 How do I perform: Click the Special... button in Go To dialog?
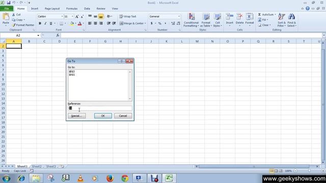tap(77, 116)
